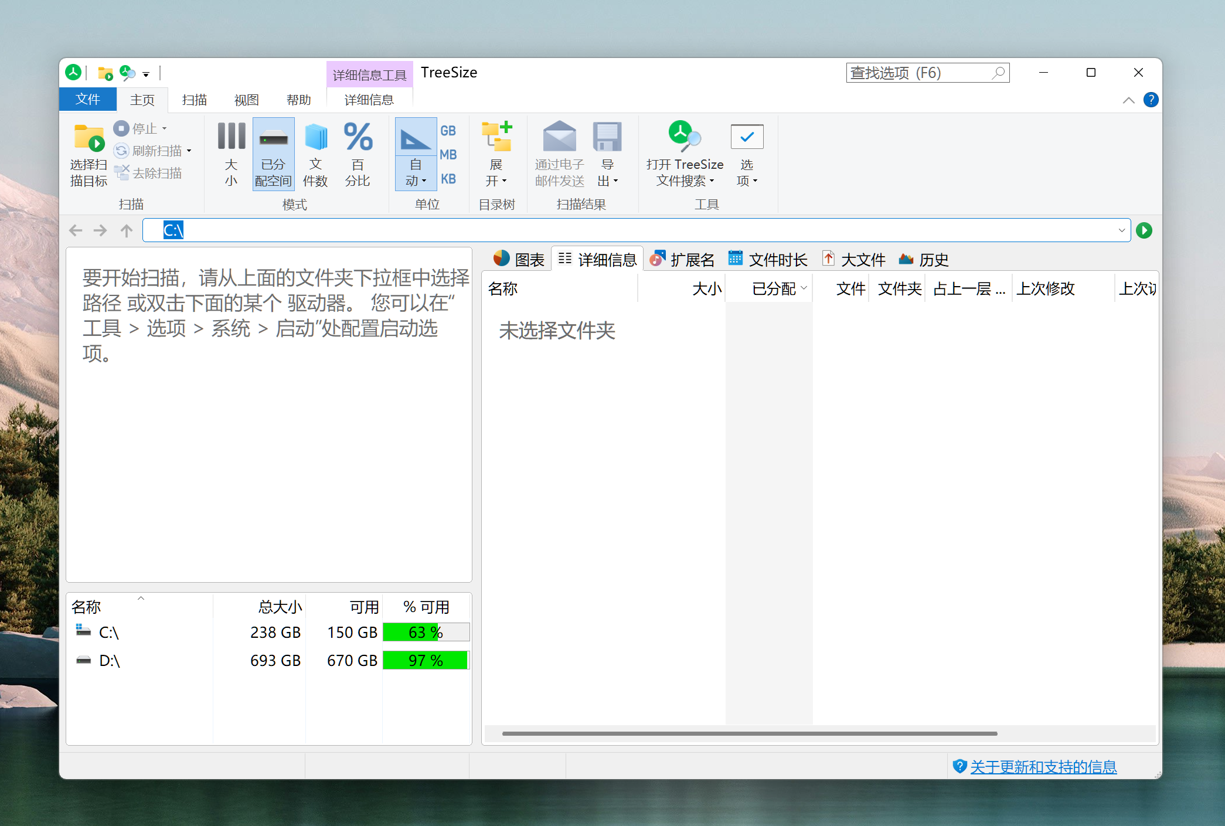Set unit to KB
Viewport: 1225px width, 826px height.
point(448,179)
